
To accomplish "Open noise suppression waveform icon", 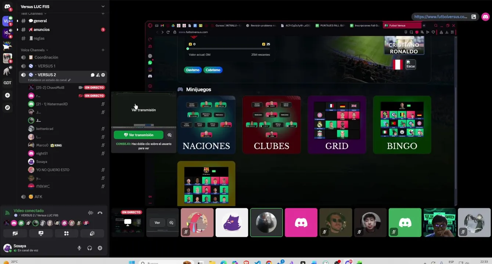I will point(90,213).
